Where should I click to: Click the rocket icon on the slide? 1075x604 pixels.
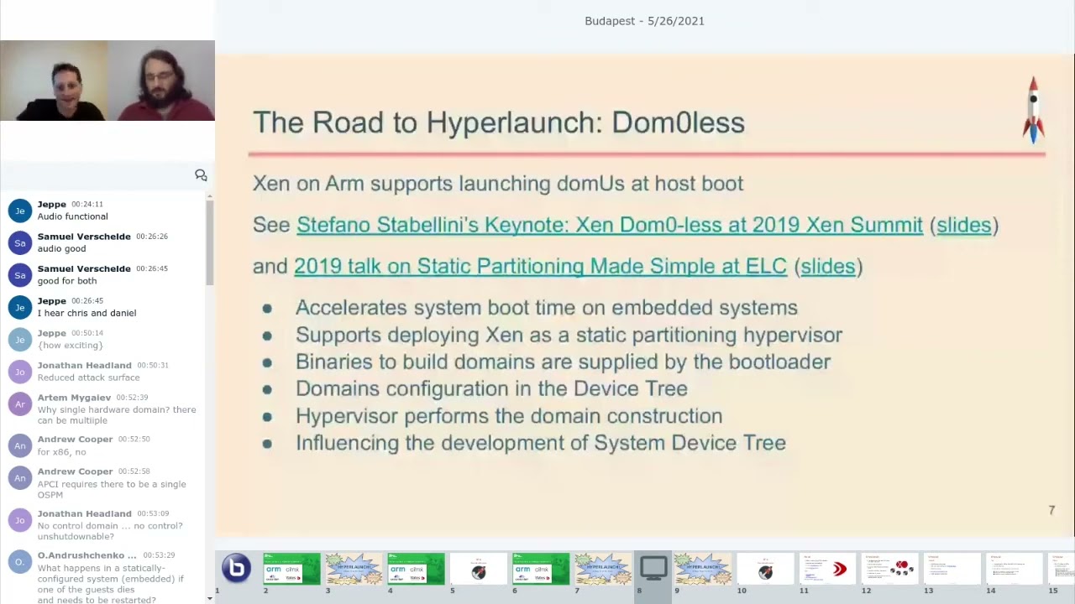1033,109
